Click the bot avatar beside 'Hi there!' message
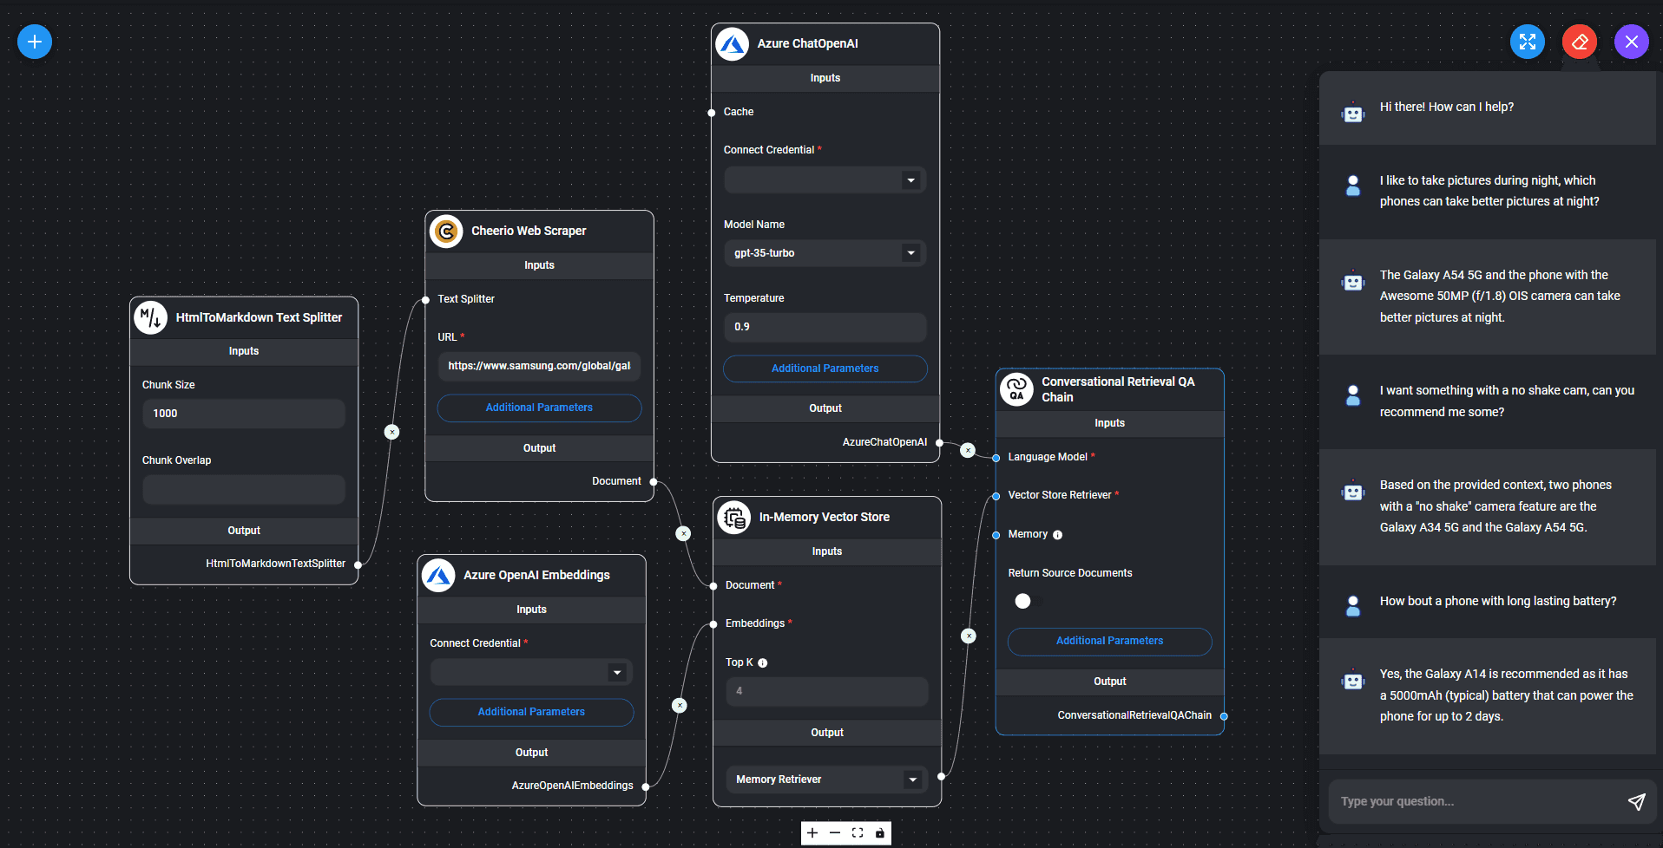The image size is (1663, 848). (1353, 113)
